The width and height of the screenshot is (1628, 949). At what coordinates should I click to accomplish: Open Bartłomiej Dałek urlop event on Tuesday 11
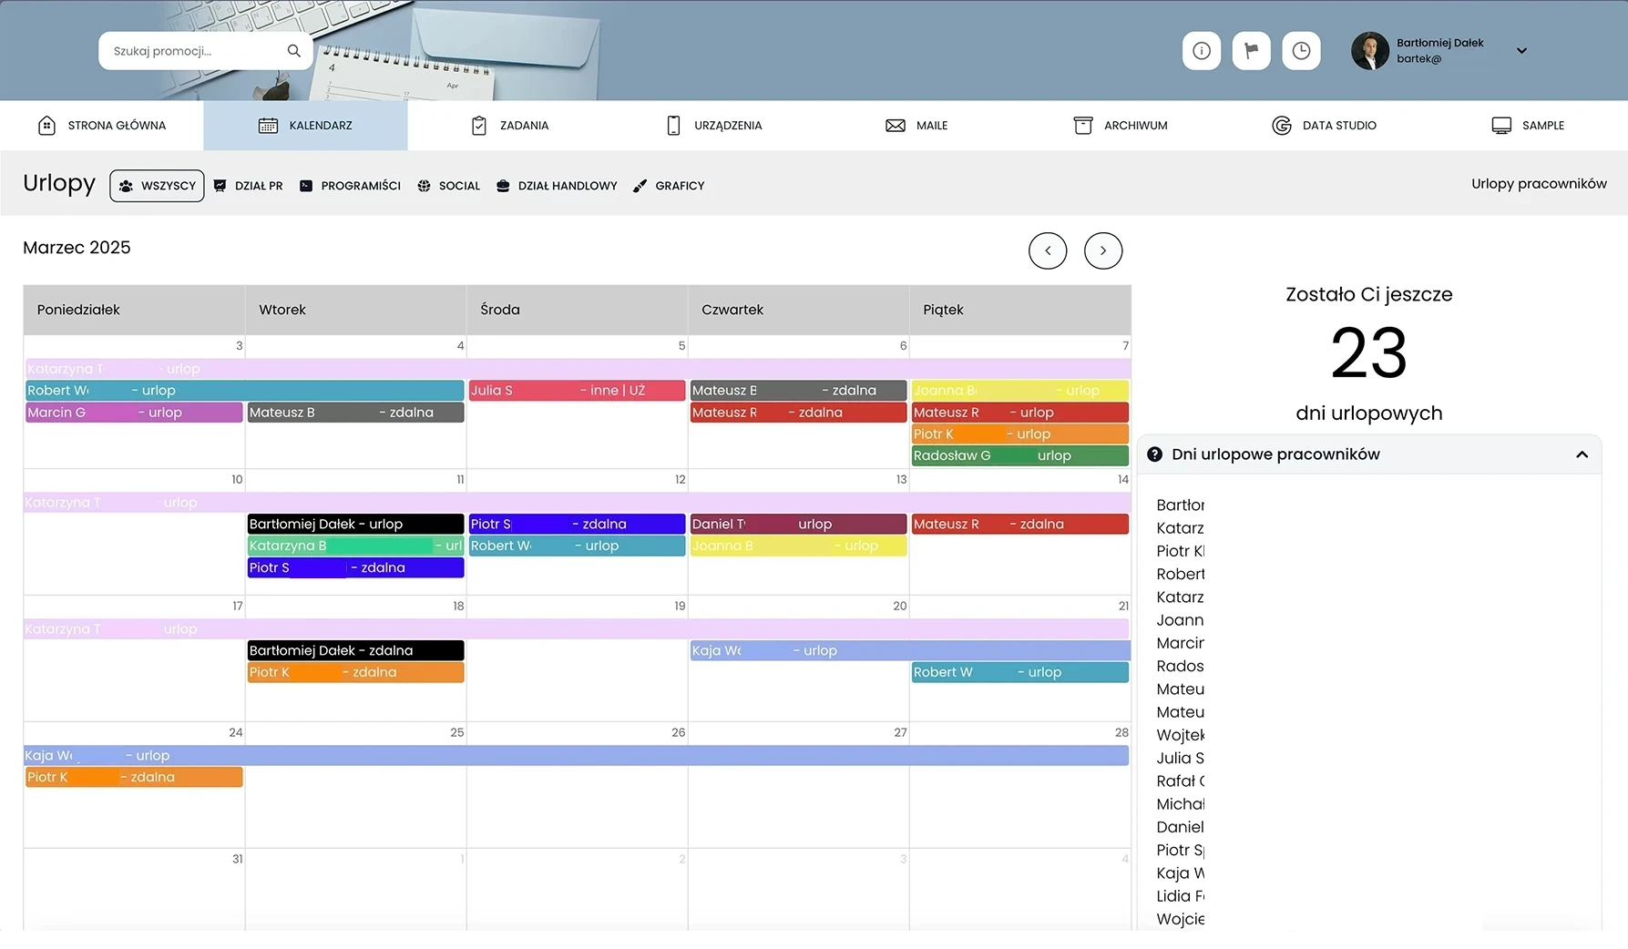point(355,525)
